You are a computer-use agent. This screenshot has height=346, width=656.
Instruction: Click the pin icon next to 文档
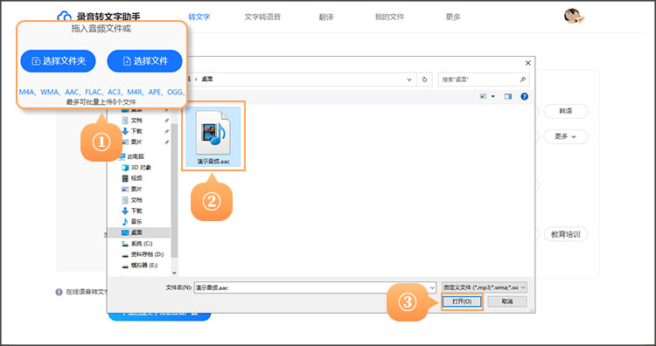pyautogui.click(x=166, y=121)
